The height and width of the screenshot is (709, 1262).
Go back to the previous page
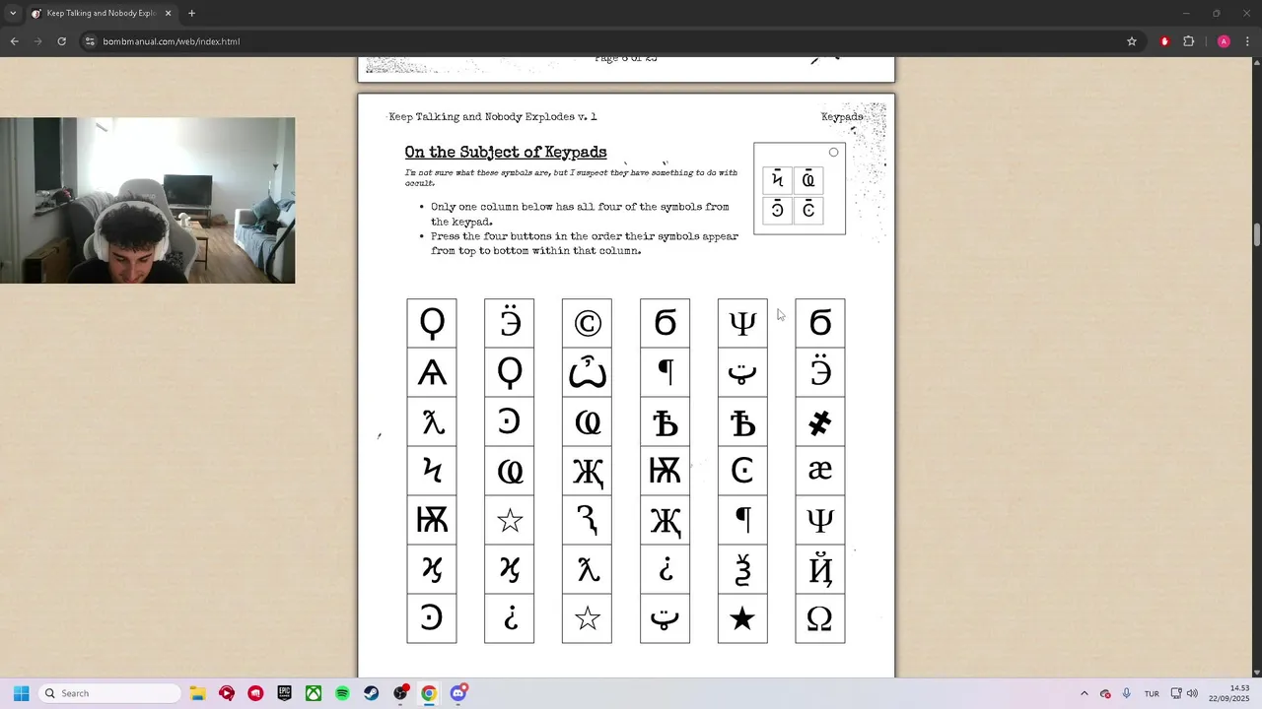(14, 41)
